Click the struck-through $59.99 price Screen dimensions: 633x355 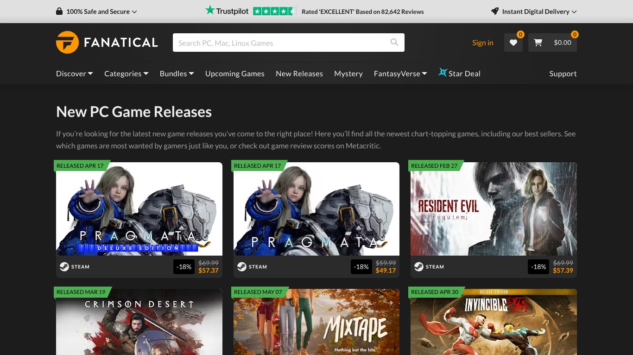(386, 263)
